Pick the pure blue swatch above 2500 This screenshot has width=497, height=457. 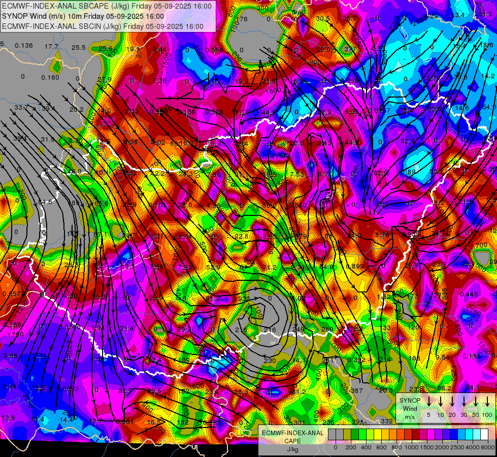[453, 435]
